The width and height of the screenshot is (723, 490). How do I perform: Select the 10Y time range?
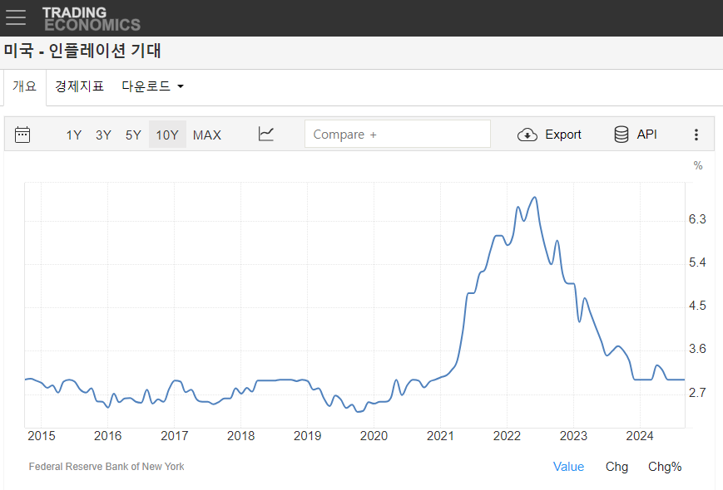pos(167,135)
